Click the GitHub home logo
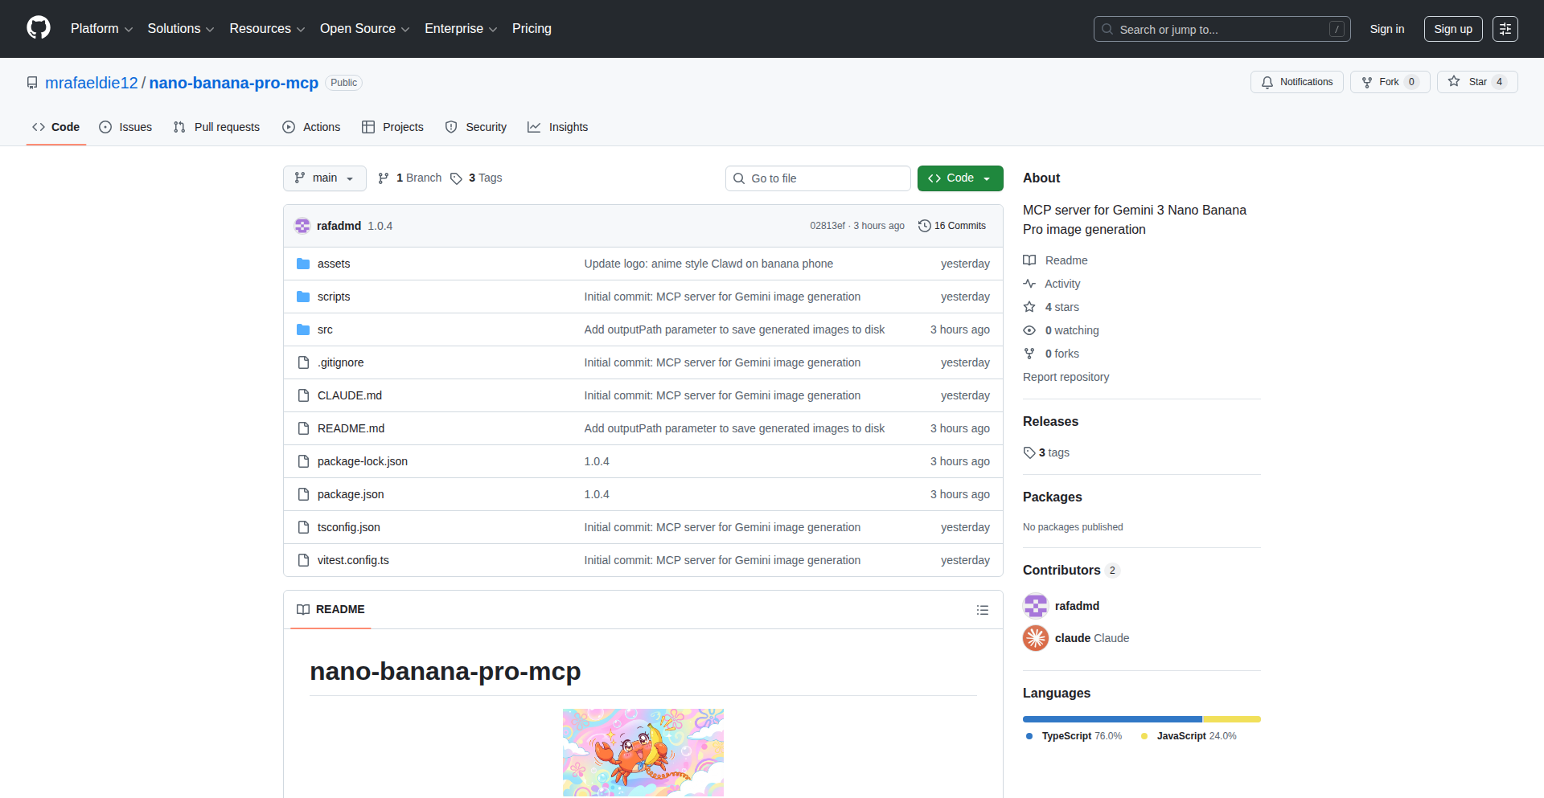 pyautogui.click(x=37, y=28)
